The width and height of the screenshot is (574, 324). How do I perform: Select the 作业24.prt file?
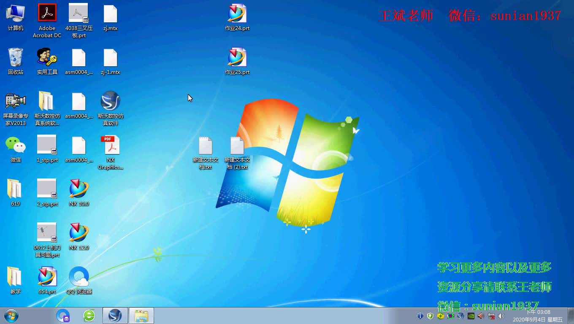237,18
